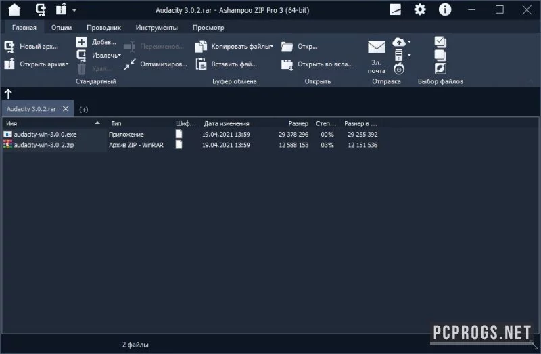The height and width of the screenshot is (354, 541).
Task: Click the Оптимизиров... arrows icon
Action: (x=130, y=64)
